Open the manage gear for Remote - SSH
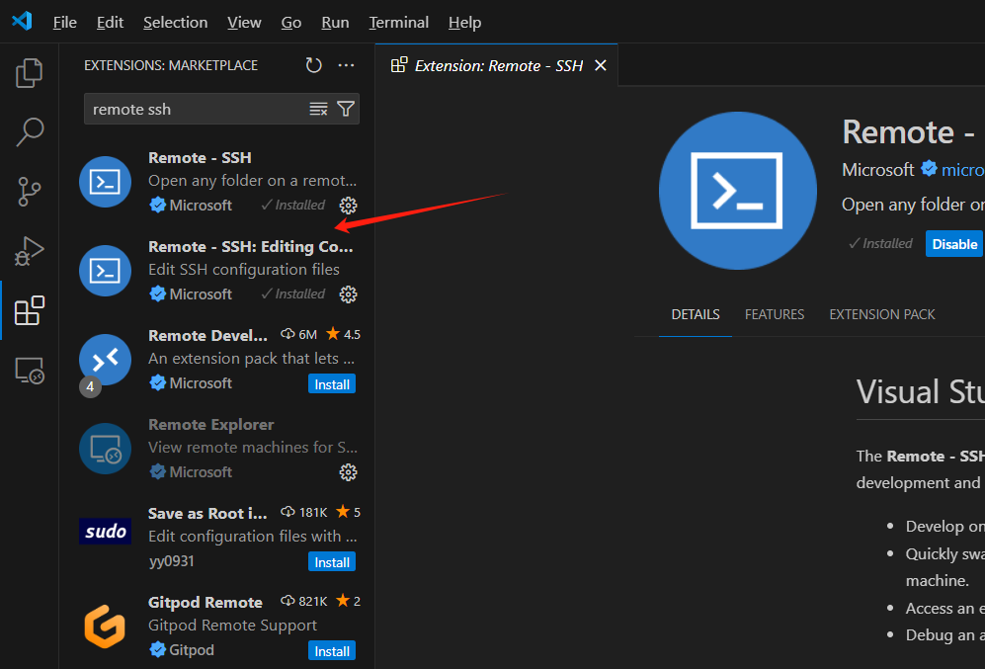This screenshot has width=985, height=669. coord(348,206)
